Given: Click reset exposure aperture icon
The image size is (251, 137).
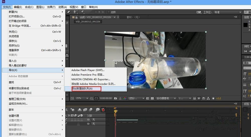Looking at the screenshot, I should 213,98.
